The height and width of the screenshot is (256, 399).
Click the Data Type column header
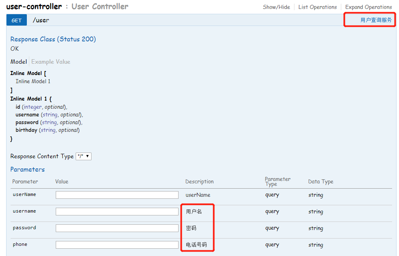click(x=321, y=182)
